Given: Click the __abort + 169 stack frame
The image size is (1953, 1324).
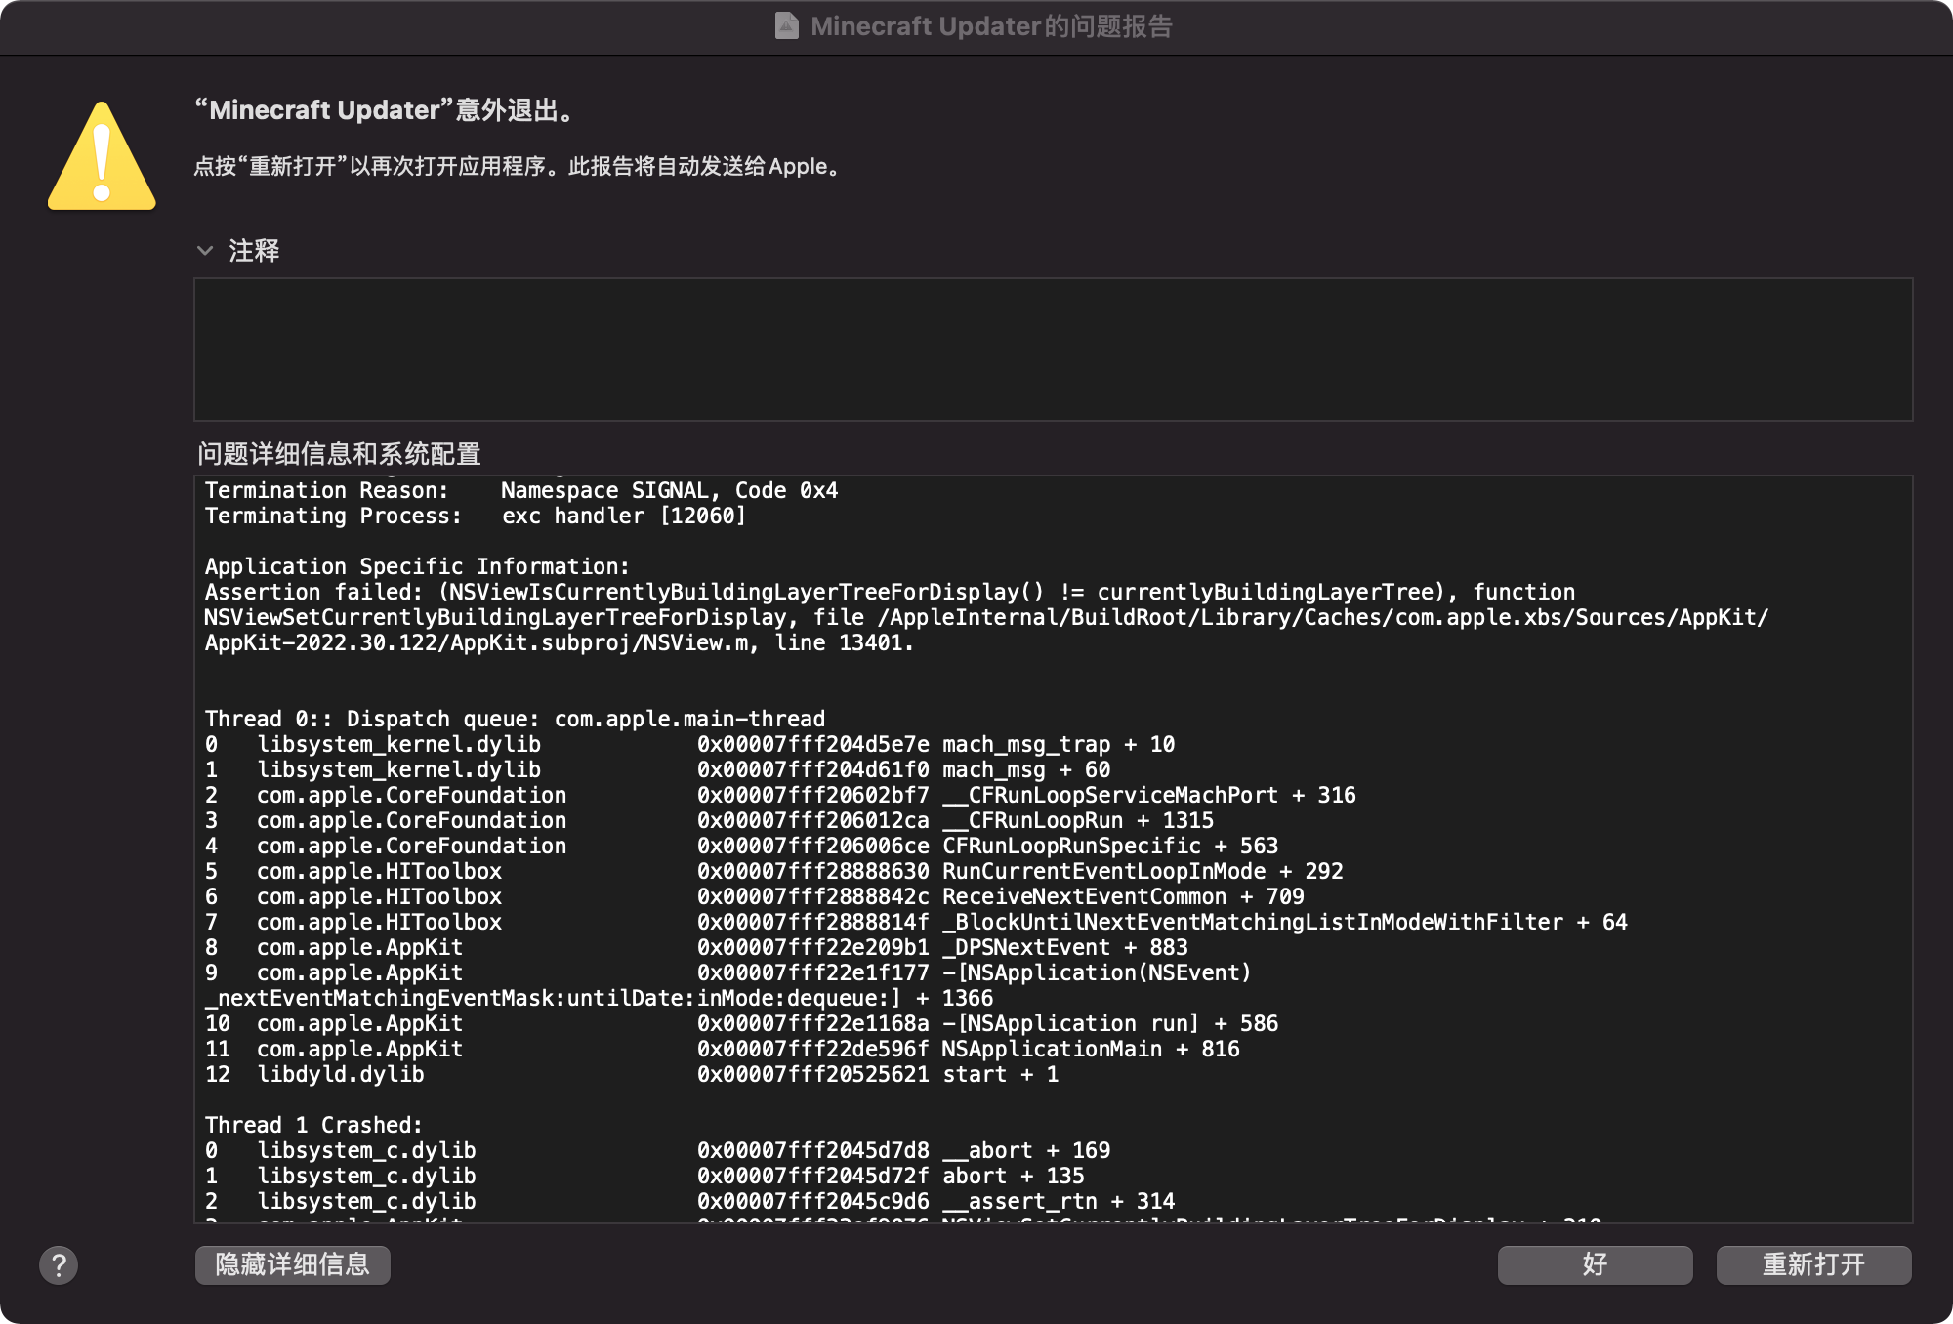Looking at the screenshot, I should click(x=1025, y=1150).
